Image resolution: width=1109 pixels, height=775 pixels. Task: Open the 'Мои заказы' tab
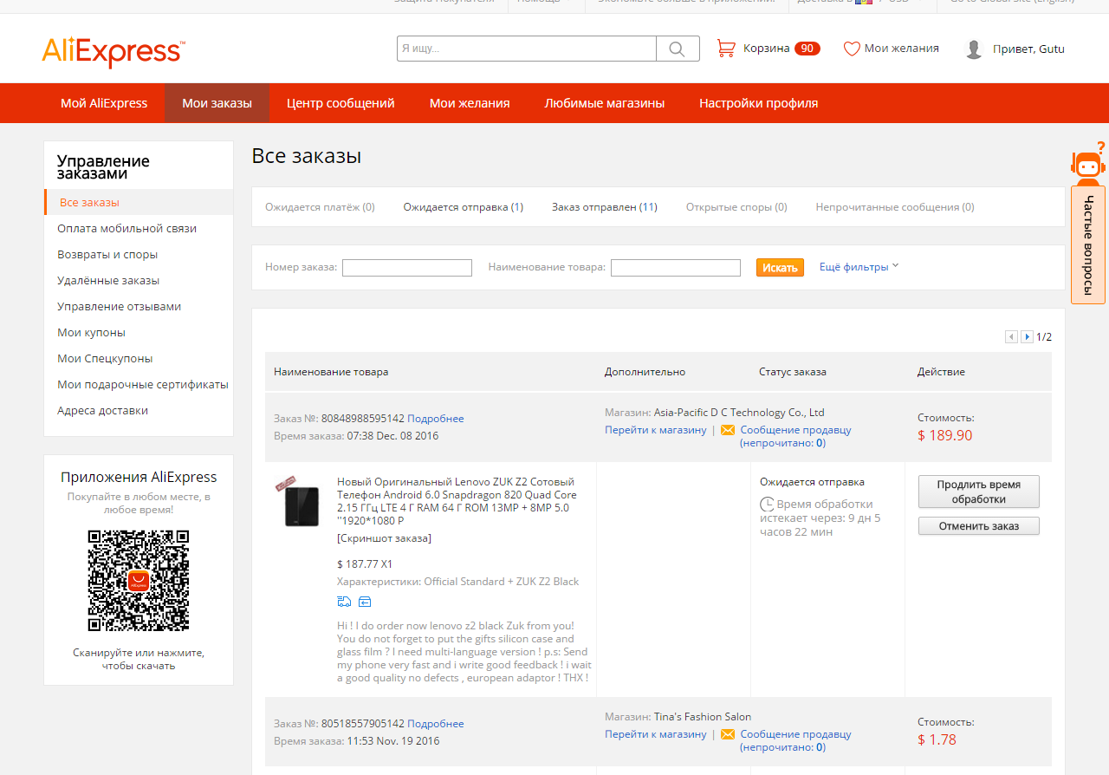coord(217,103)
